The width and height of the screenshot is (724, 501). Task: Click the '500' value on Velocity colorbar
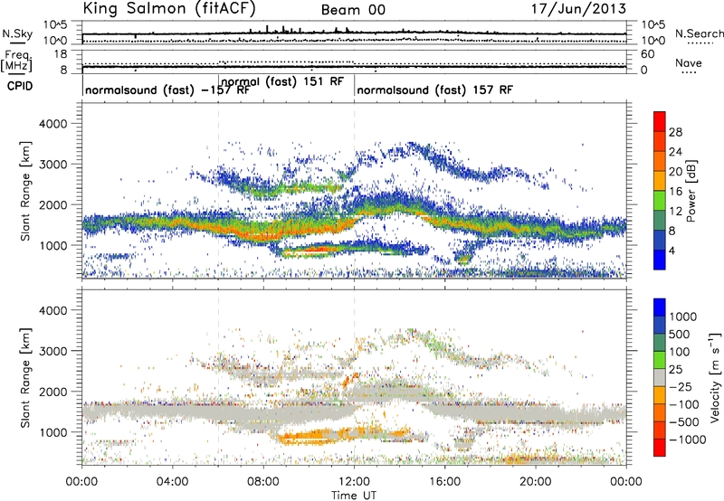tap(681, 335)
